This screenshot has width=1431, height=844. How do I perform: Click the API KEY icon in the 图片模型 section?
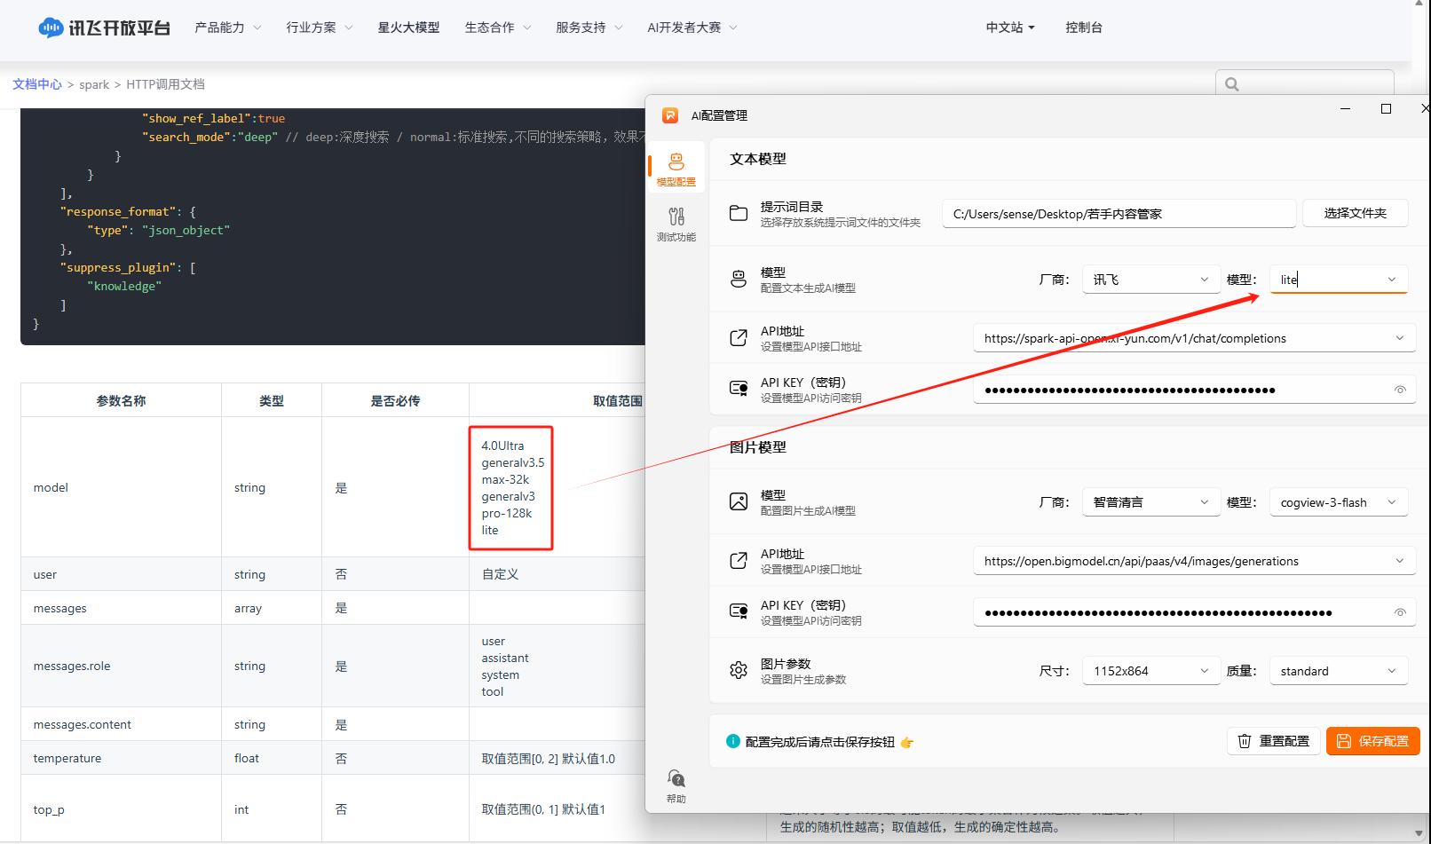tap(738, 611)
